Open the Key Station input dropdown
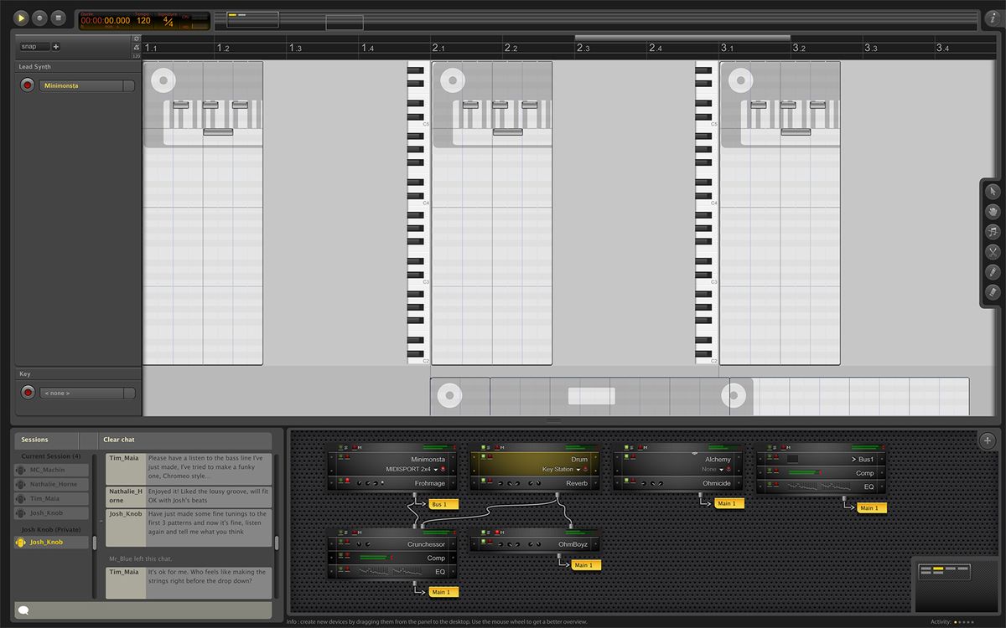1006x628 pixels. tap(562, 470)
